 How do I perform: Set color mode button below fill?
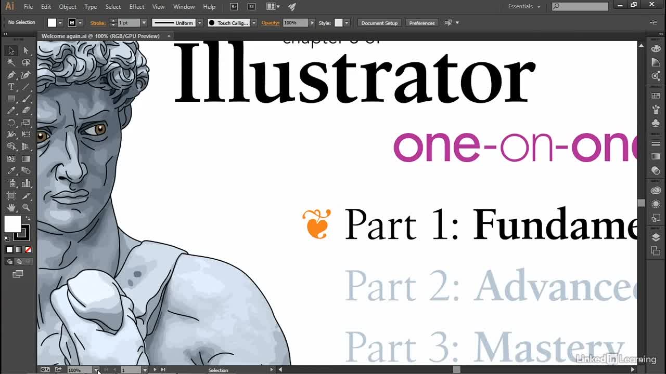coord(9,250)
